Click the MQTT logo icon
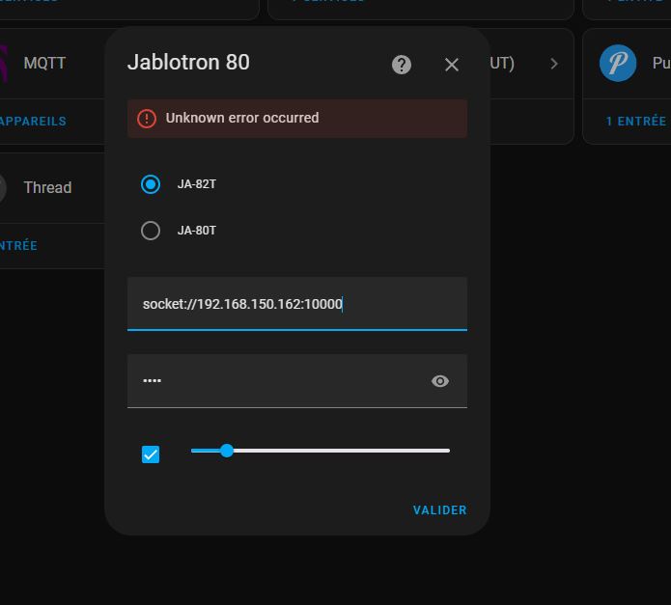The height and width of the screenshot is (605, 671). click(x=4, y=64)
